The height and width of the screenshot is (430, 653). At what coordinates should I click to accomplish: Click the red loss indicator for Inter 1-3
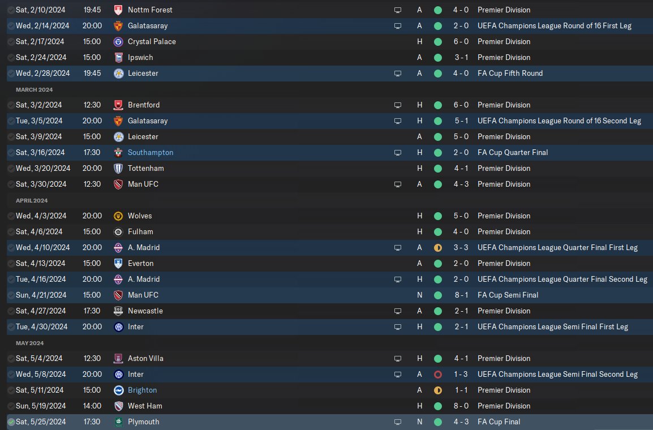point(438,375)
